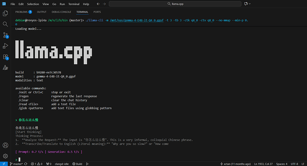Switch to the Ports panel tab
307x166 pixels.
tap(97, 12)
